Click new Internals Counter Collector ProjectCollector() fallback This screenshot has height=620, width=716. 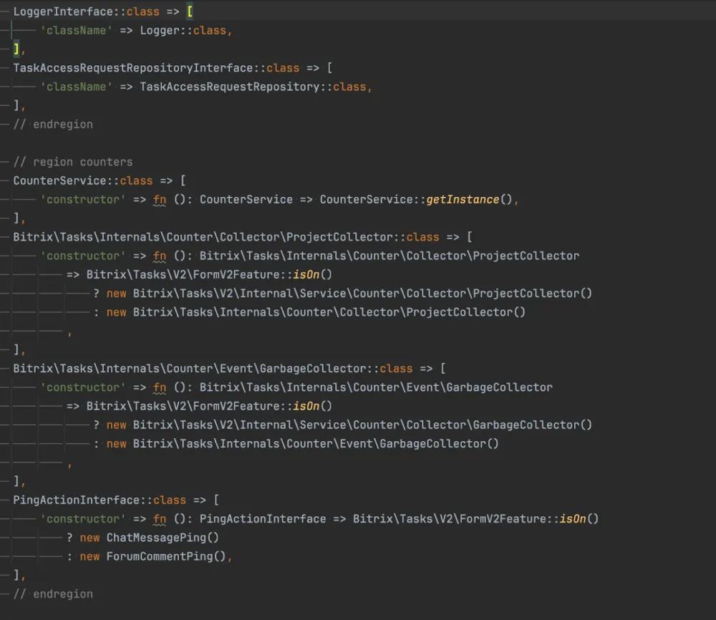(x=316, y=312)
